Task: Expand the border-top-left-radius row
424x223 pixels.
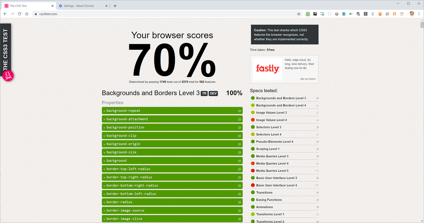Action: point(172,169)
